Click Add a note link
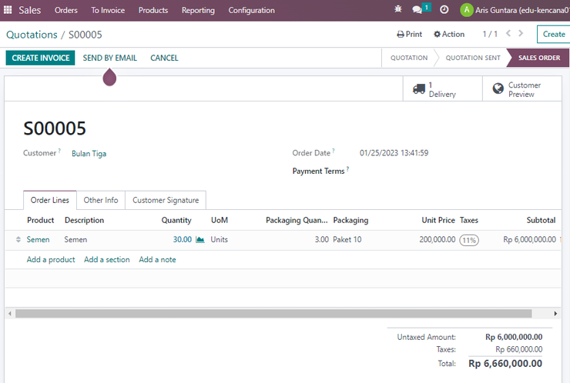570x383 pixels. pyautogui.click(x=157, y=260)
